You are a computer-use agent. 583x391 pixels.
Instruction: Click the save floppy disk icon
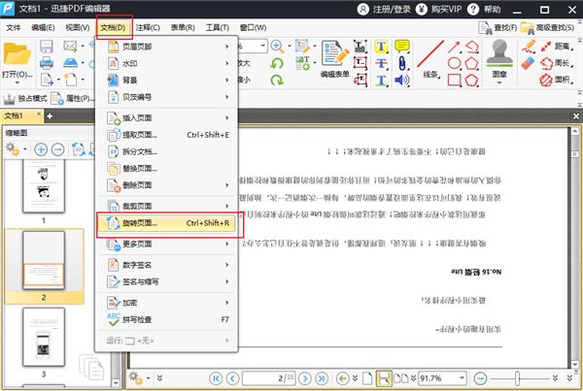click(x=46, y=47)
